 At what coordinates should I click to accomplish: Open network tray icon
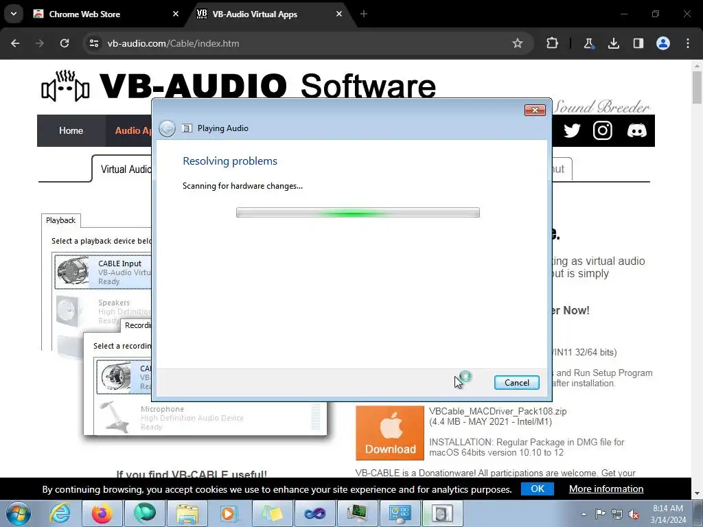617,514
